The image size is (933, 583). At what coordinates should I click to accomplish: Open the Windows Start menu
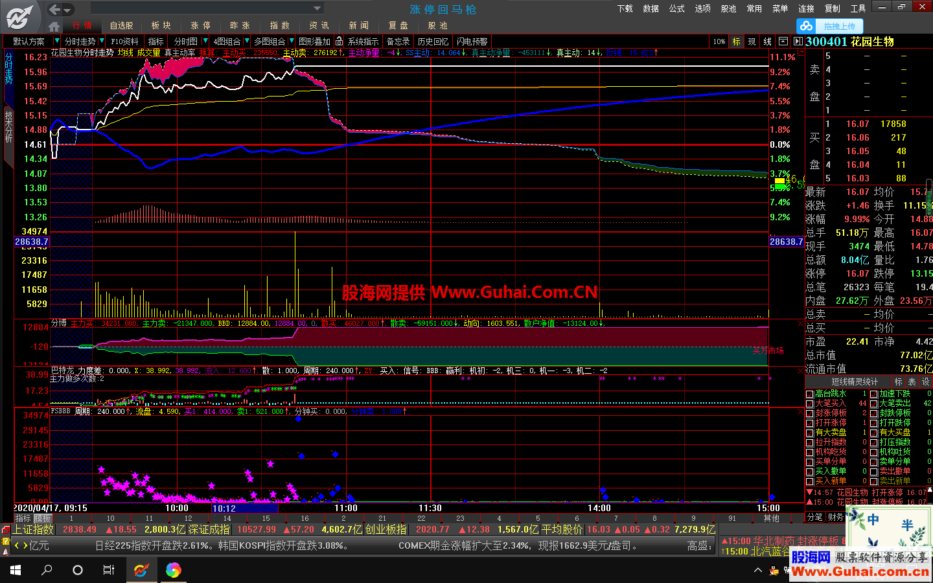pyautogui.click(x=16, y=570)
